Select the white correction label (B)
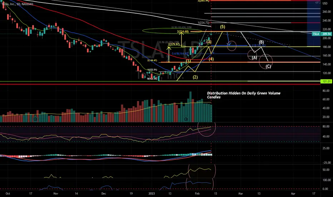This screenshot has height=197, width=333. click(x=261, y=42)
